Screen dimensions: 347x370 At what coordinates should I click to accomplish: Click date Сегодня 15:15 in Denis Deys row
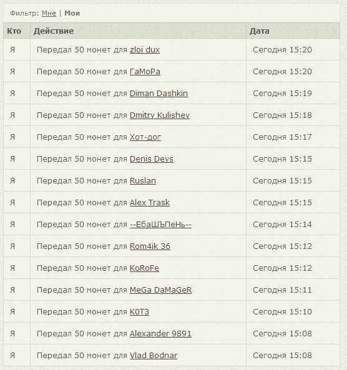click(x=282, y=159)
